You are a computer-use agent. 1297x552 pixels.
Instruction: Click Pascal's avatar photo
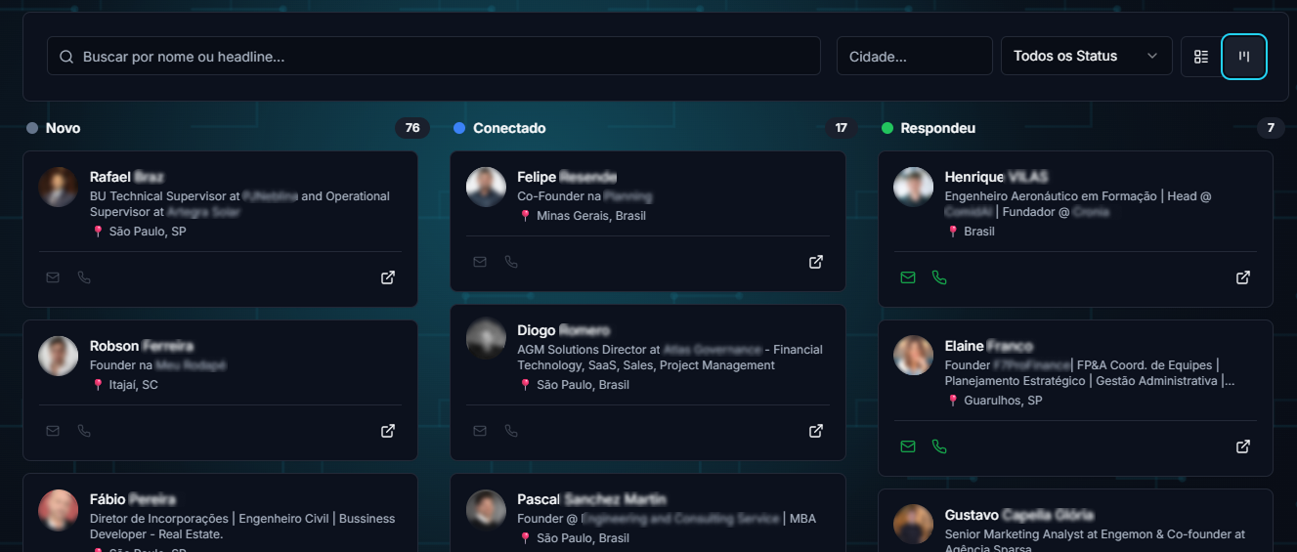[x=486, y=509]
